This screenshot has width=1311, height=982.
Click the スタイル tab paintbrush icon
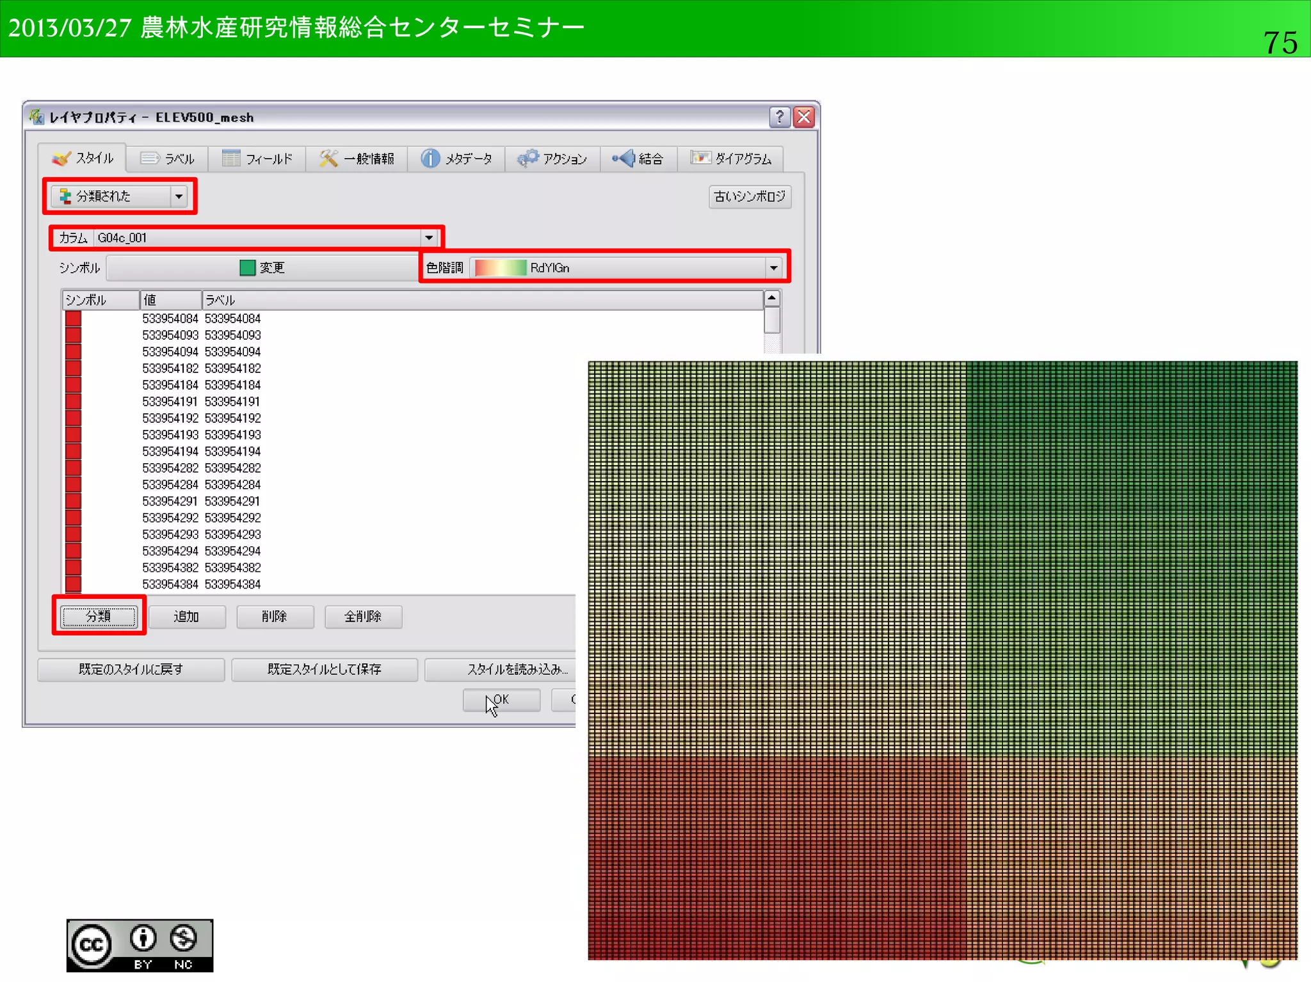(x=61, y=158)
